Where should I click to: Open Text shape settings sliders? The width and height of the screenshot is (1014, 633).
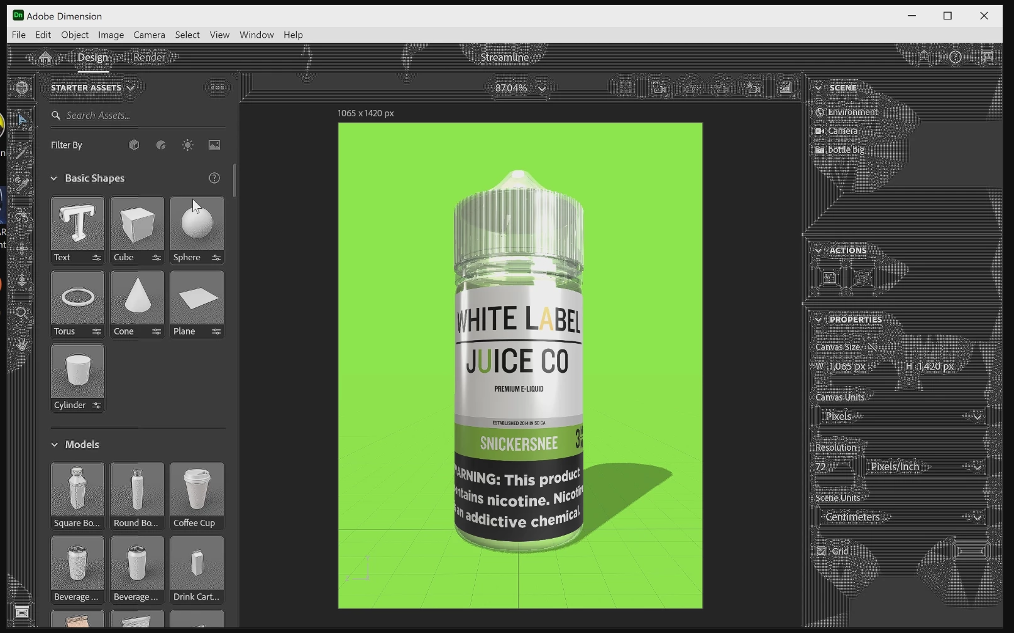tap(96, 258)
